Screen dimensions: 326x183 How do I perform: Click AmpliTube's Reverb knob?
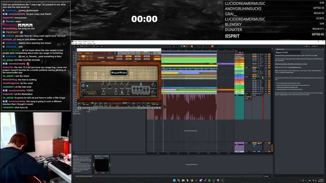point(153,93)
